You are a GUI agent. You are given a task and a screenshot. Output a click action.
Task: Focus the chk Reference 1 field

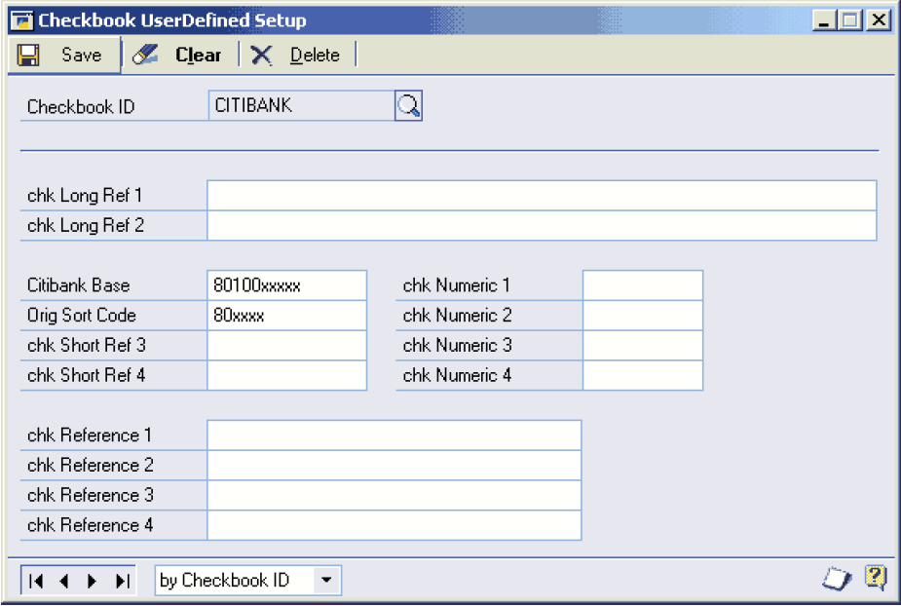click(394, 436)
